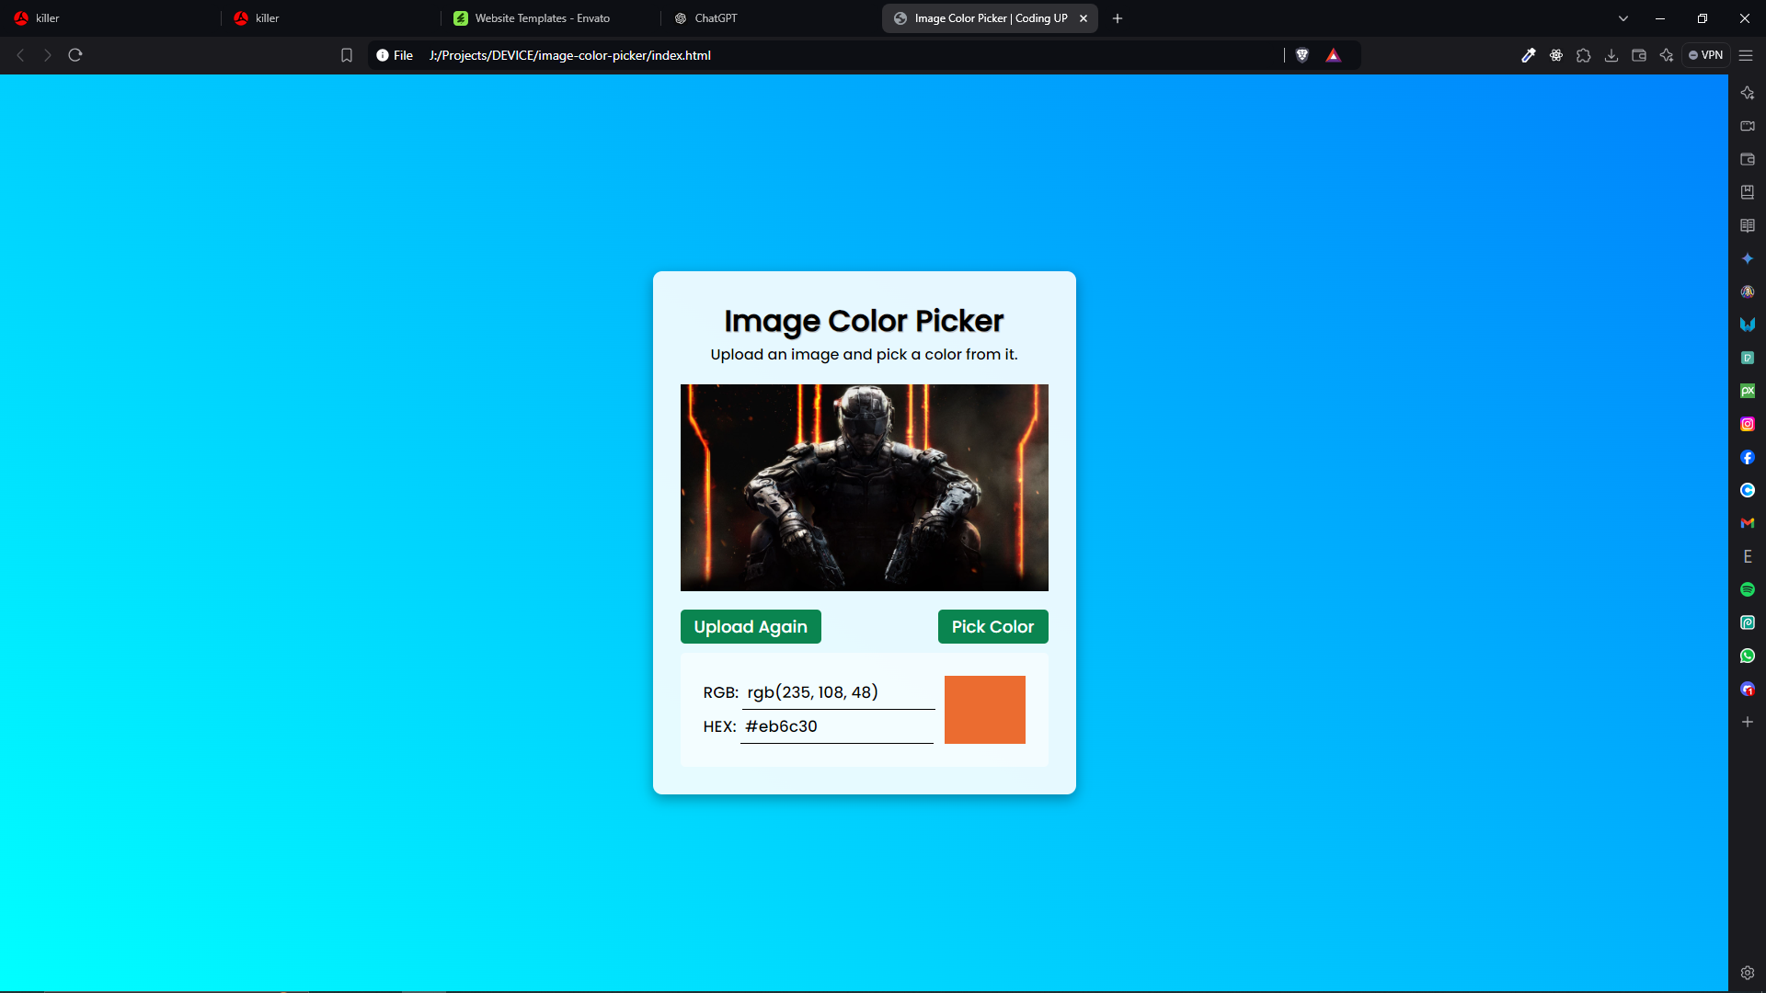The image size is (1766, 993).
Task: Click the uploaded soldier image
Action: [x=865, y=487]
